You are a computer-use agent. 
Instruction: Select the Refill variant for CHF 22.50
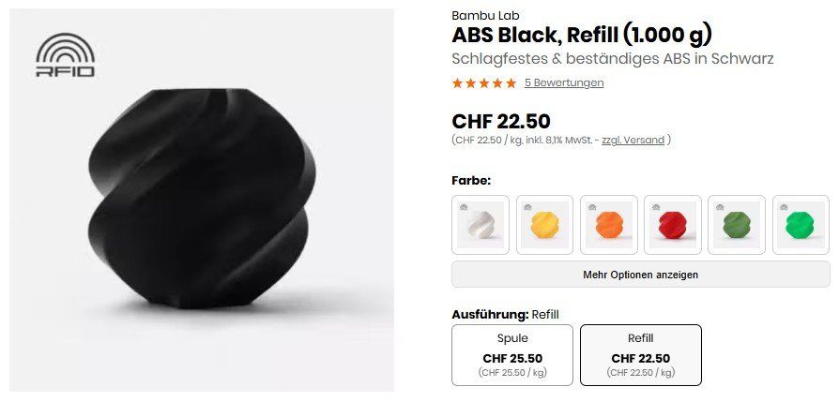640,354
